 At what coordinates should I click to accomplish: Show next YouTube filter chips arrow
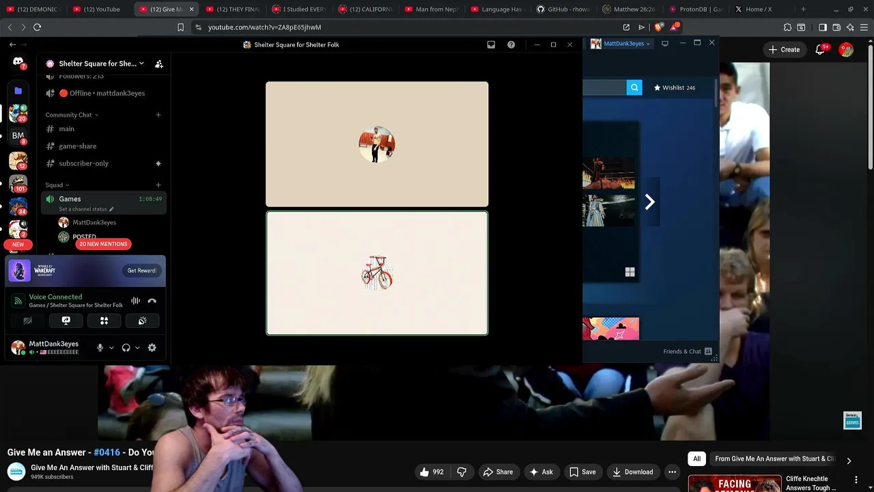coord(849,461)
